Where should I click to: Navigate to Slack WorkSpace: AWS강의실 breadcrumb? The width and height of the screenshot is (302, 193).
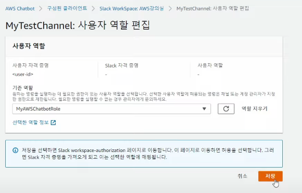click(x=132, y=9)
